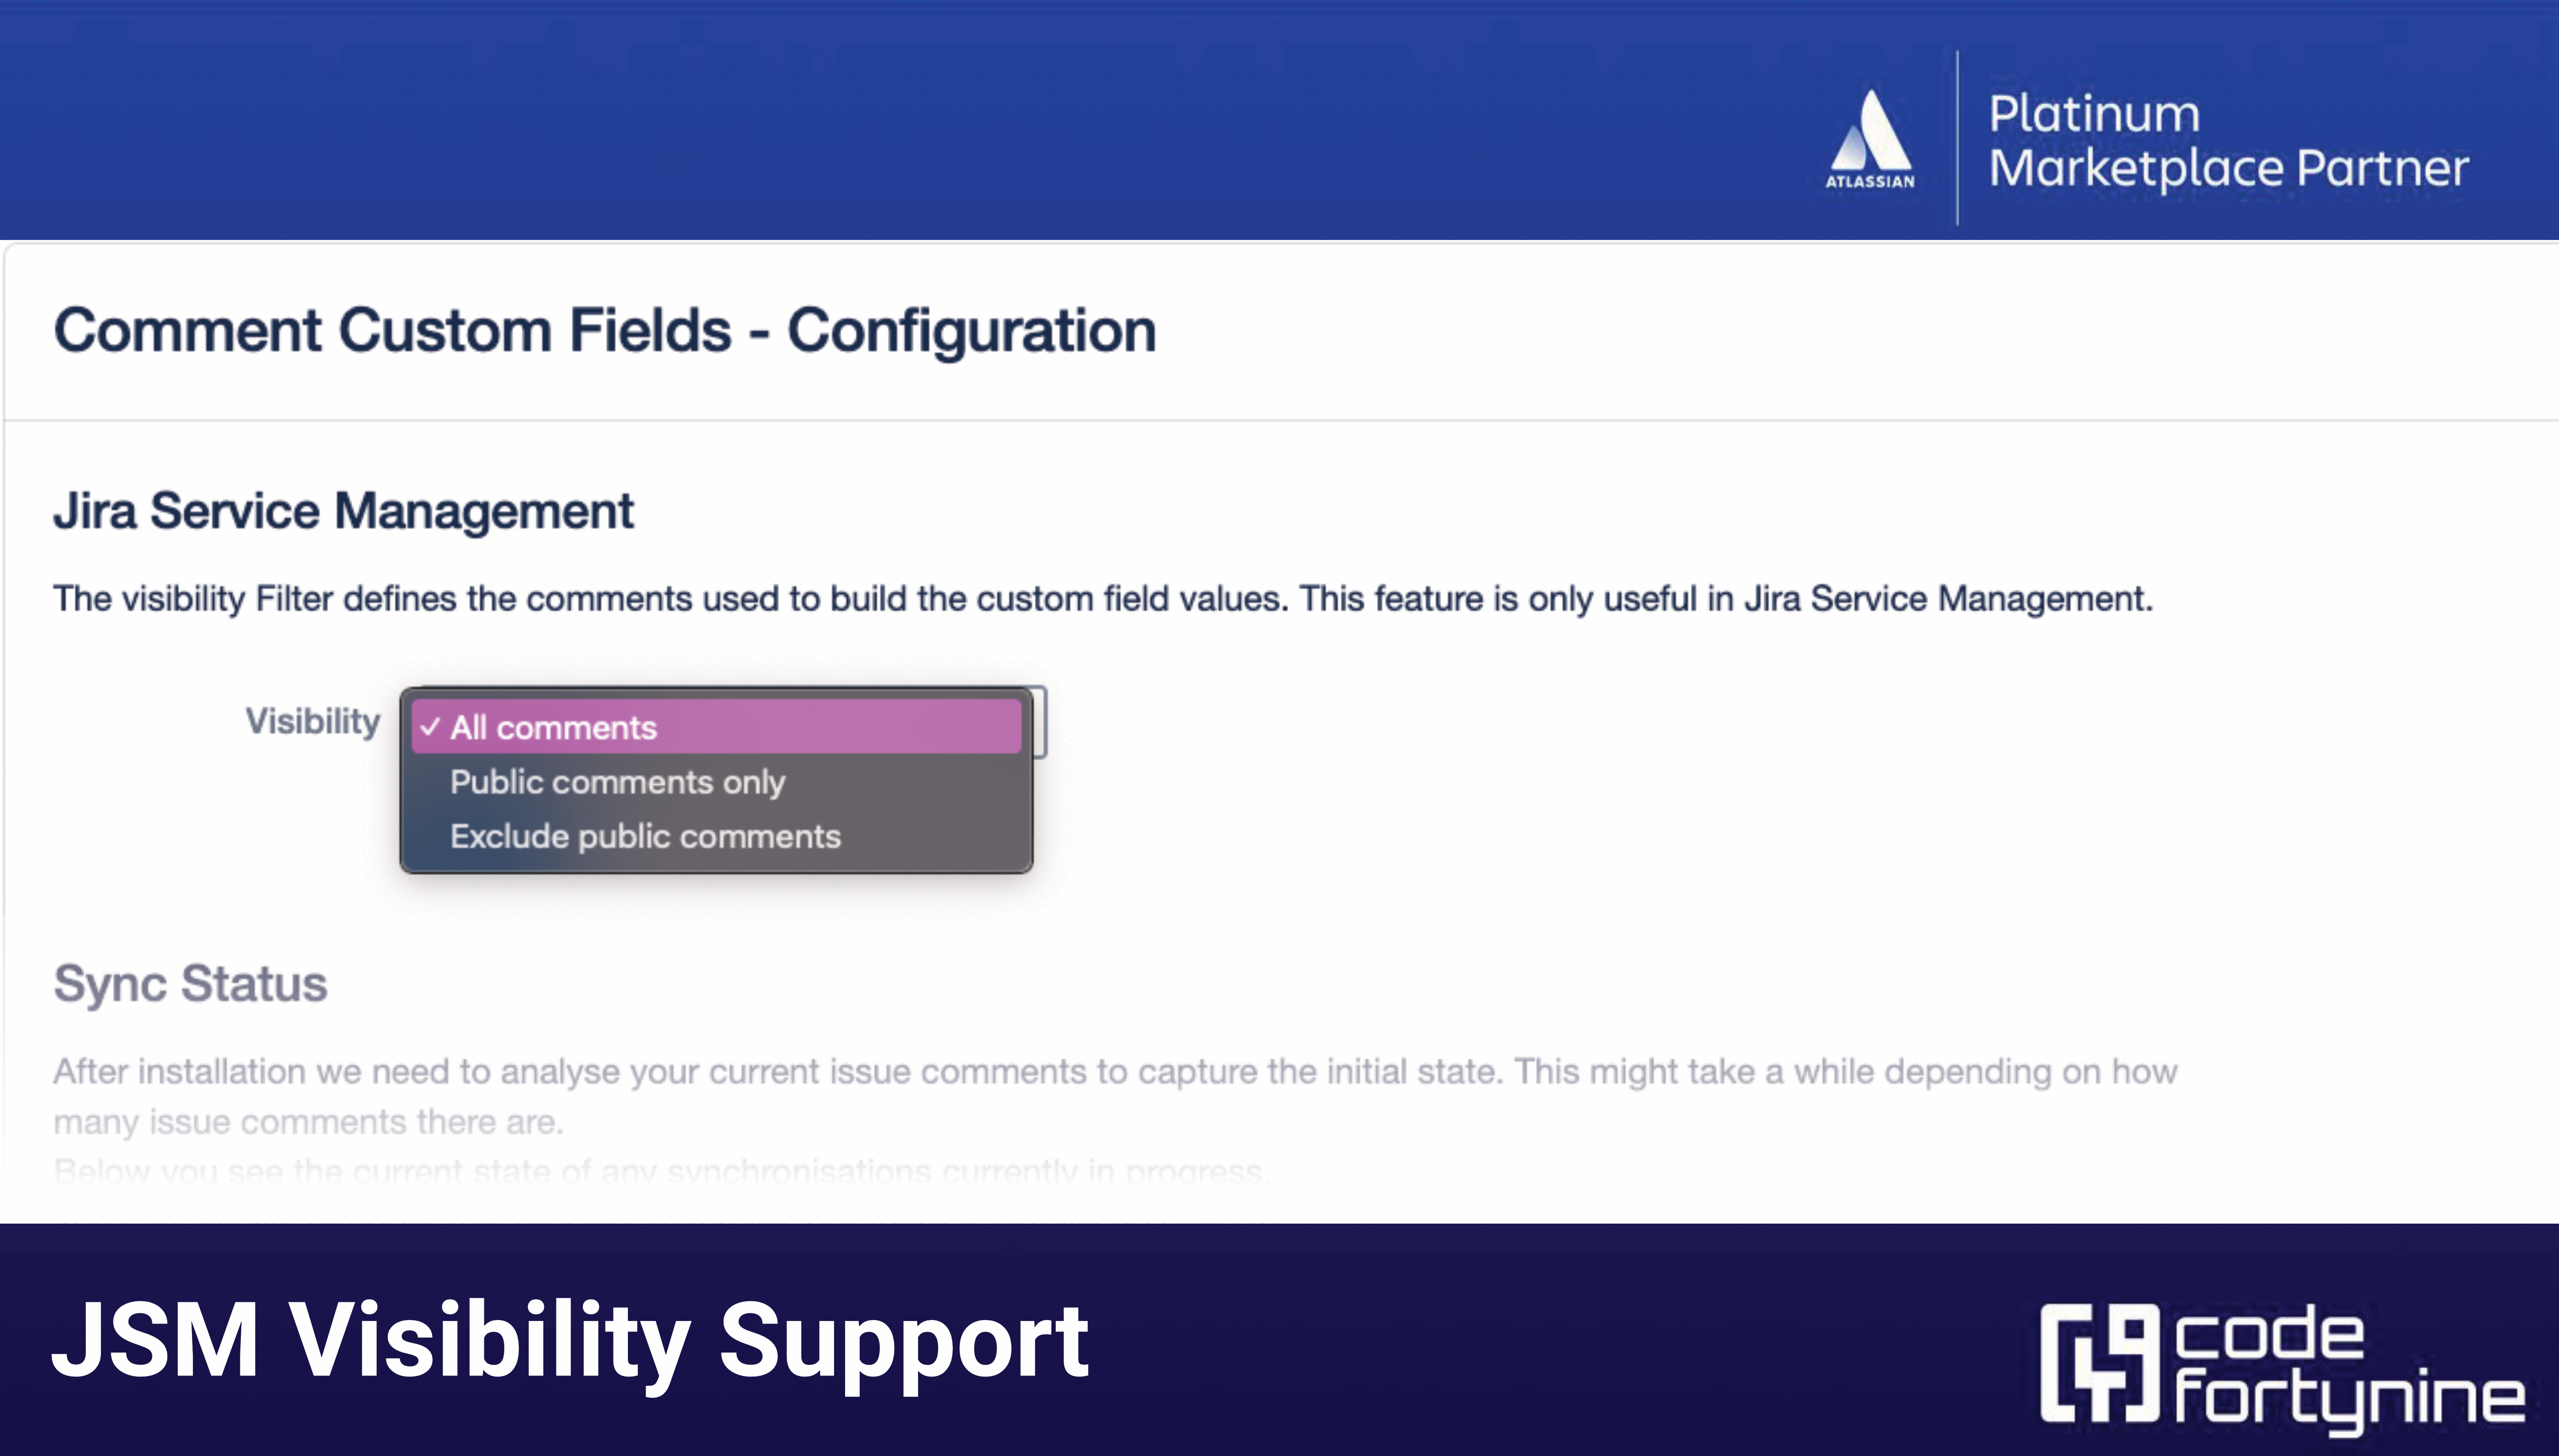Click the visibility Filter description sentence
This screenshot has height=1456, width=2559.
click(x=1102, y=598)
